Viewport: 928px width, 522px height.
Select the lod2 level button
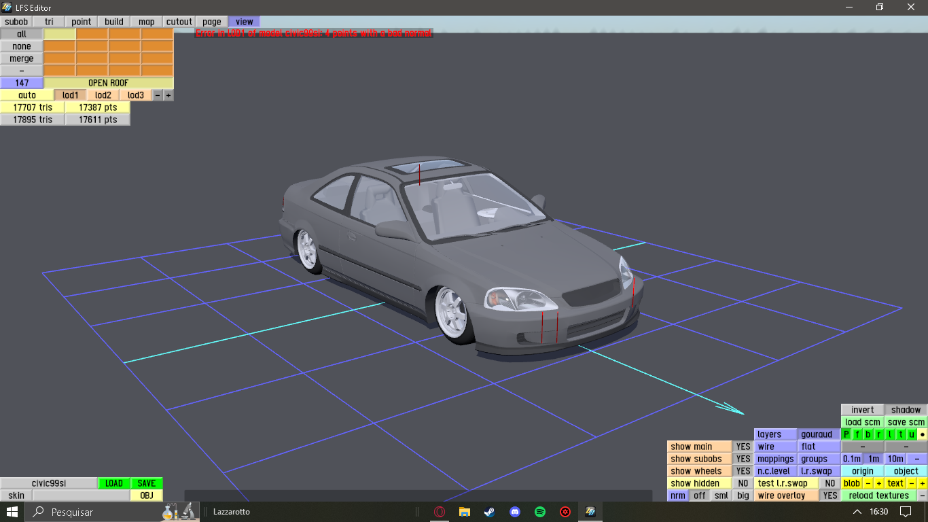[103, 95]
